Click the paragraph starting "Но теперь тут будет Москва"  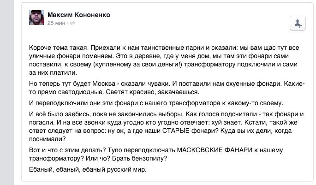pyautogui.click(x=167, y=88)
